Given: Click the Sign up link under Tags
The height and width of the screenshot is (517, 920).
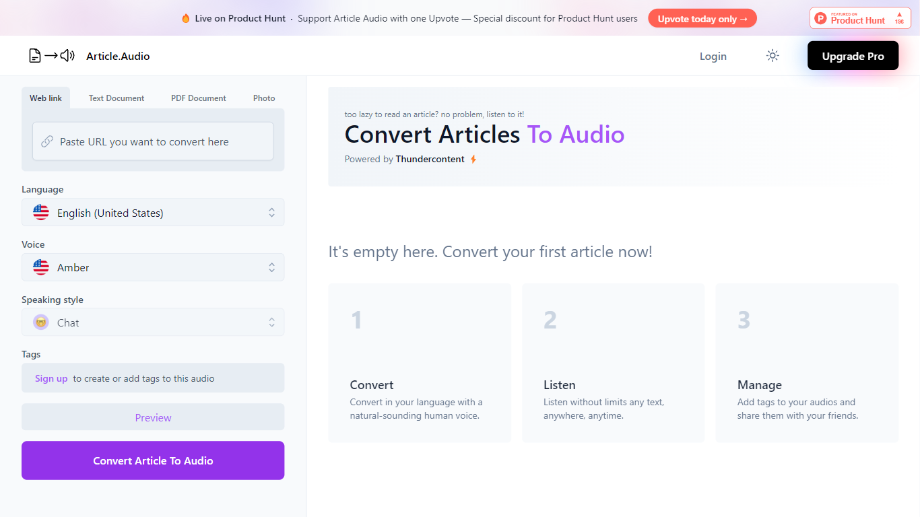Looking at the screenshot, I should pos(51,378).
